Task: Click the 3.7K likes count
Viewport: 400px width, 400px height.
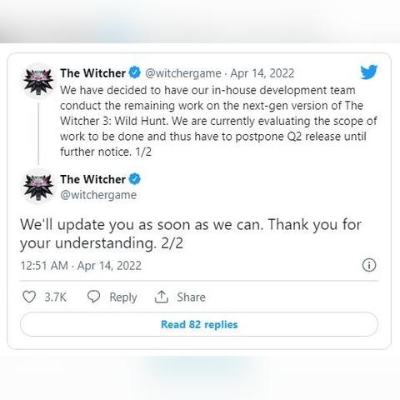Action: [55, 297]
